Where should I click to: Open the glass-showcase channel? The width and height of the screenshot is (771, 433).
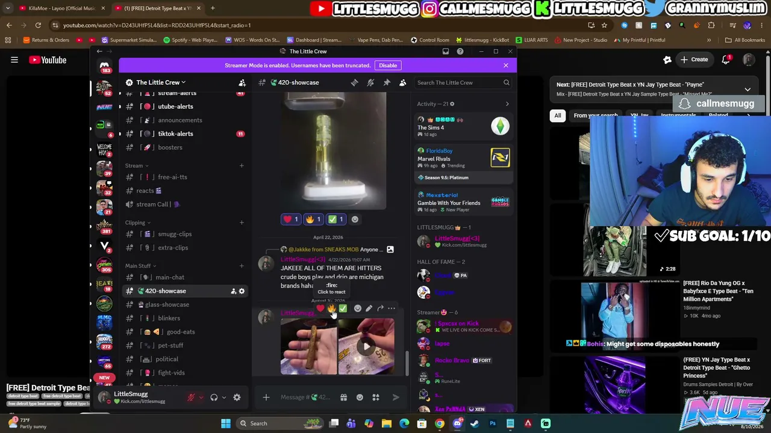point(184,304)
